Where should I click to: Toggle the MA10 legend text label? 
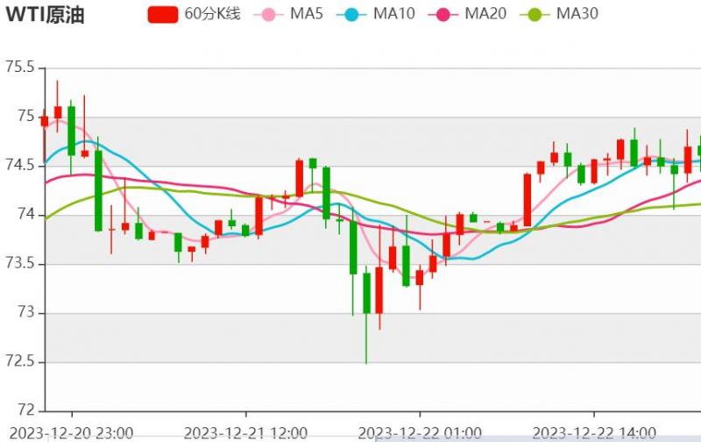tap(395, 14)
